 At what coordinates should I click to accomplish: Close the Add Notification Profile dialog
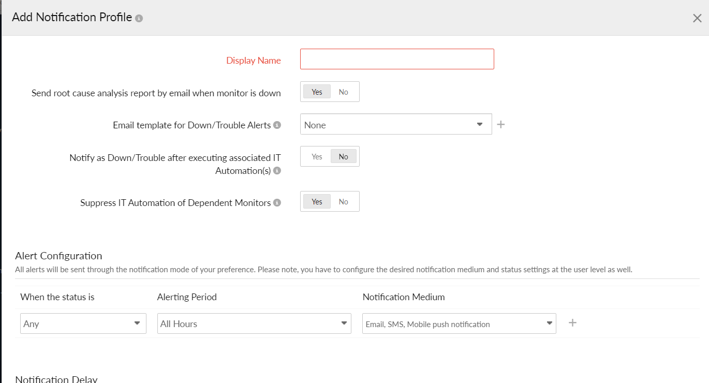point(697,19)
